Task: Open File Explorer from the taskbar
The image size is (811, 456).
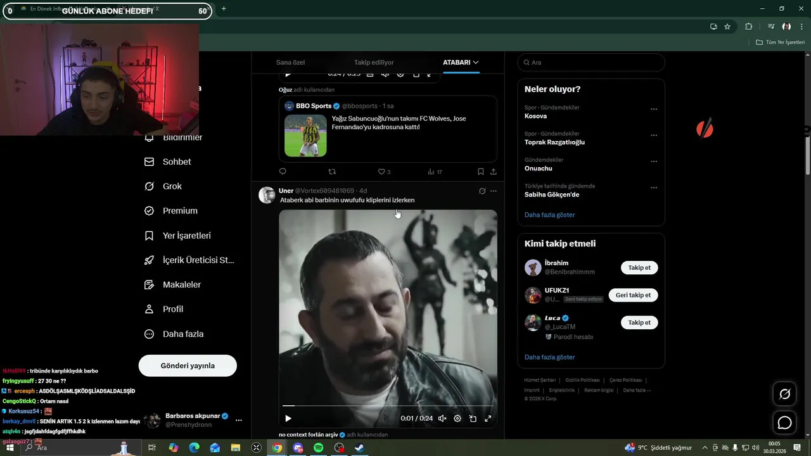Action: pos(236,448)
